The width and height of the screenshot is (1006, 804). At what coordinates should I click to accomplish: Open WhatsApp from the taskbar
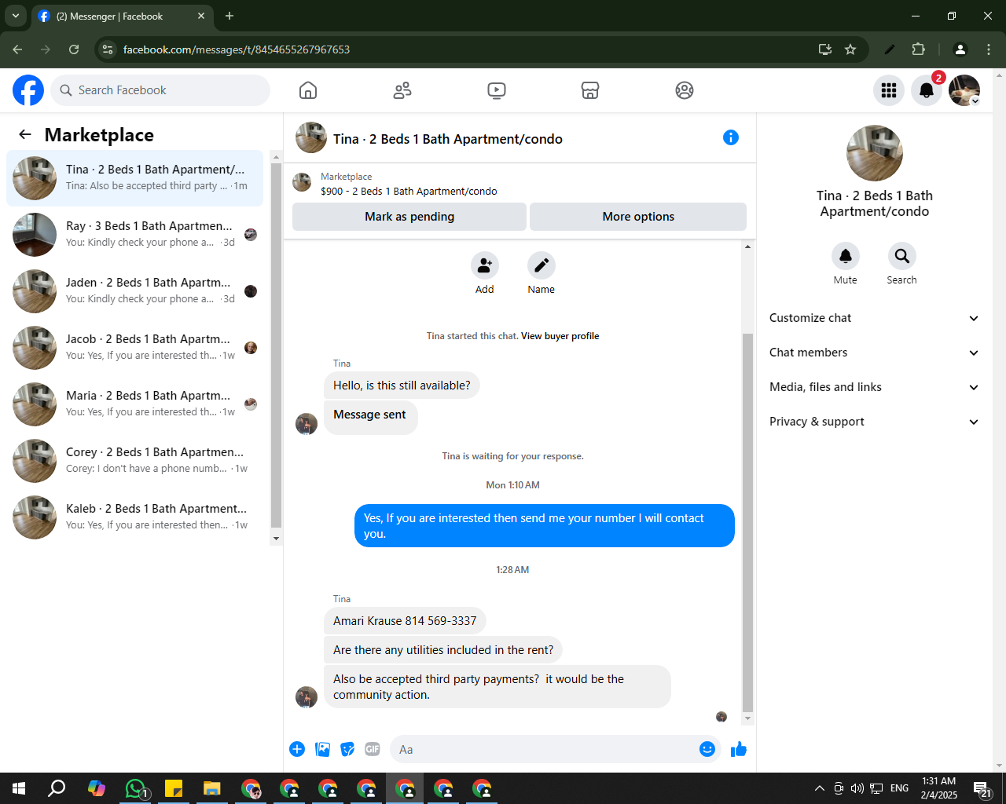tap(136, 788)
